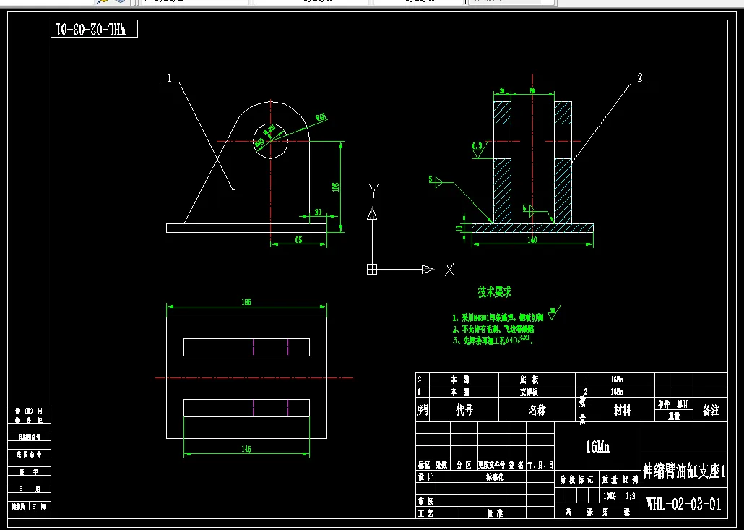Select the roughness symbol beside technical requirement 1
Screen dimensions: 744x530
click(x=554, y=312)
